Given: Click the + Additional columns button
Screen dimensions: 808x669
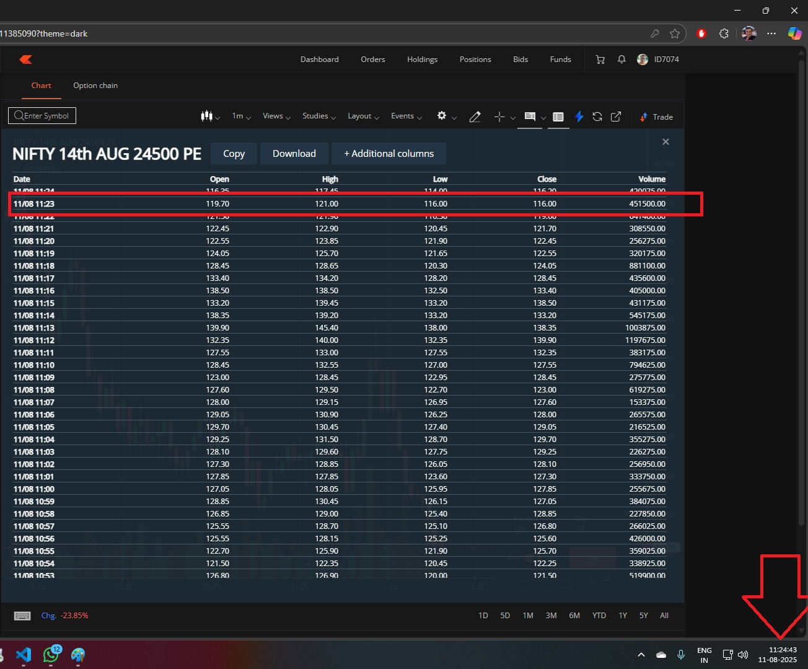Looking at the screenshot, I should coord(389,154).
